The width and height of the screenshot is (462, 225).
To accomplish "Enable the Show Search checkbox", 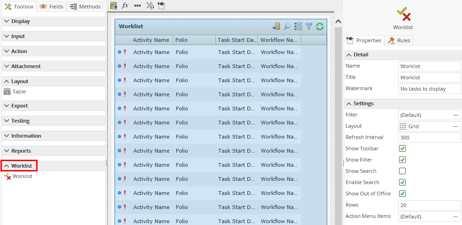I will coord(402,171).
